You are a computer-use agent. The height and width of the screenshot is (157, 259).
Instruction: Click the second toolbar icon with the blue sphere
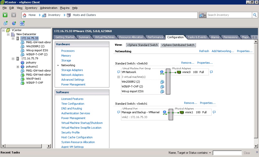(14, 23)
